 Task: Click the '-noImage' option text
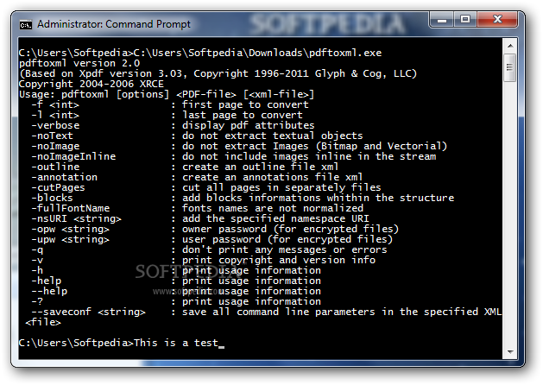55,146
